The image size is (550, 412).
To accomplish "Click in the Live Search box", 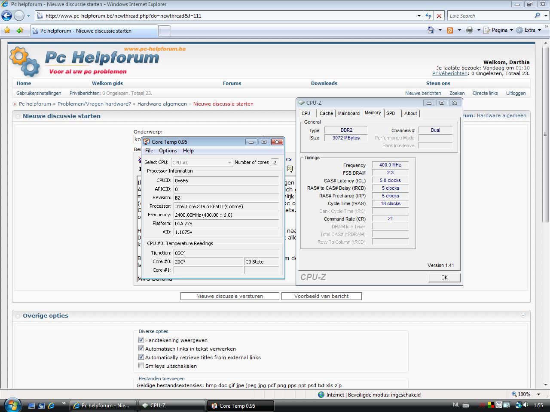I will click(x=490, y=15).
